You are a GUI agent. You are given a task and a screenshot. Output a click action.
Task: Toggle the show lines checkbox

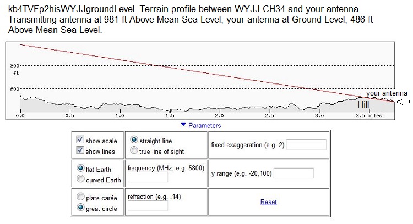(x=80, y=150)
